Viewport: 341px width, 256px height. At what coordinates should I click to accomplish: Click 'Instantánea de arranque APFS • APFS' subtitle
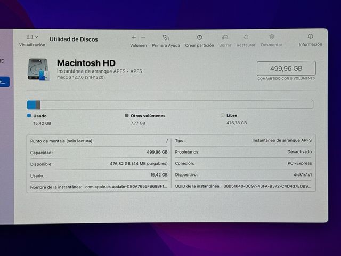100,71
